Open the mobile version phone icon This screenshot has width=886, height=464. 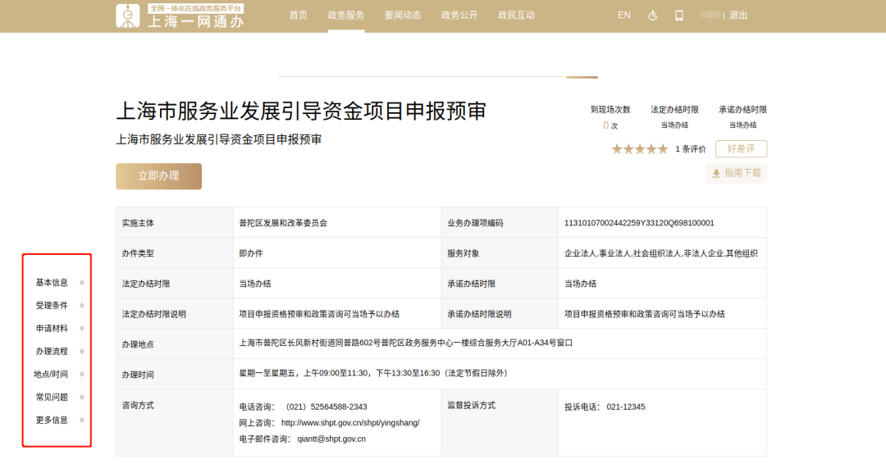[x=679, y=16]
